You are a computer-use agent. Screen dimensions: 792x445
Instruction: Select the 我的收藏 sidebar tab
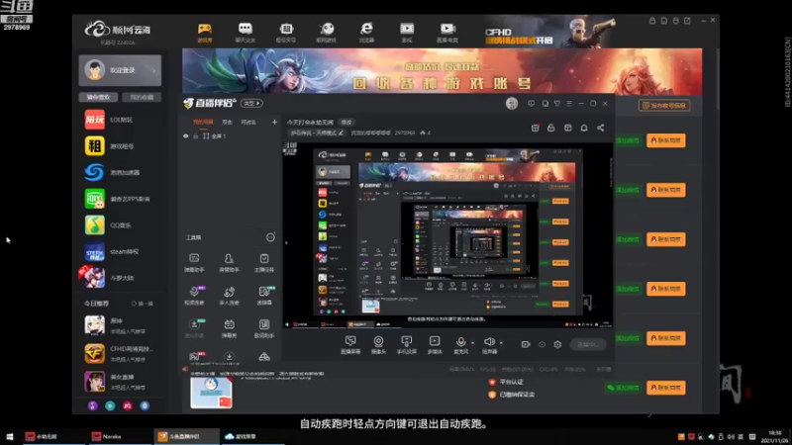point(142,97)
